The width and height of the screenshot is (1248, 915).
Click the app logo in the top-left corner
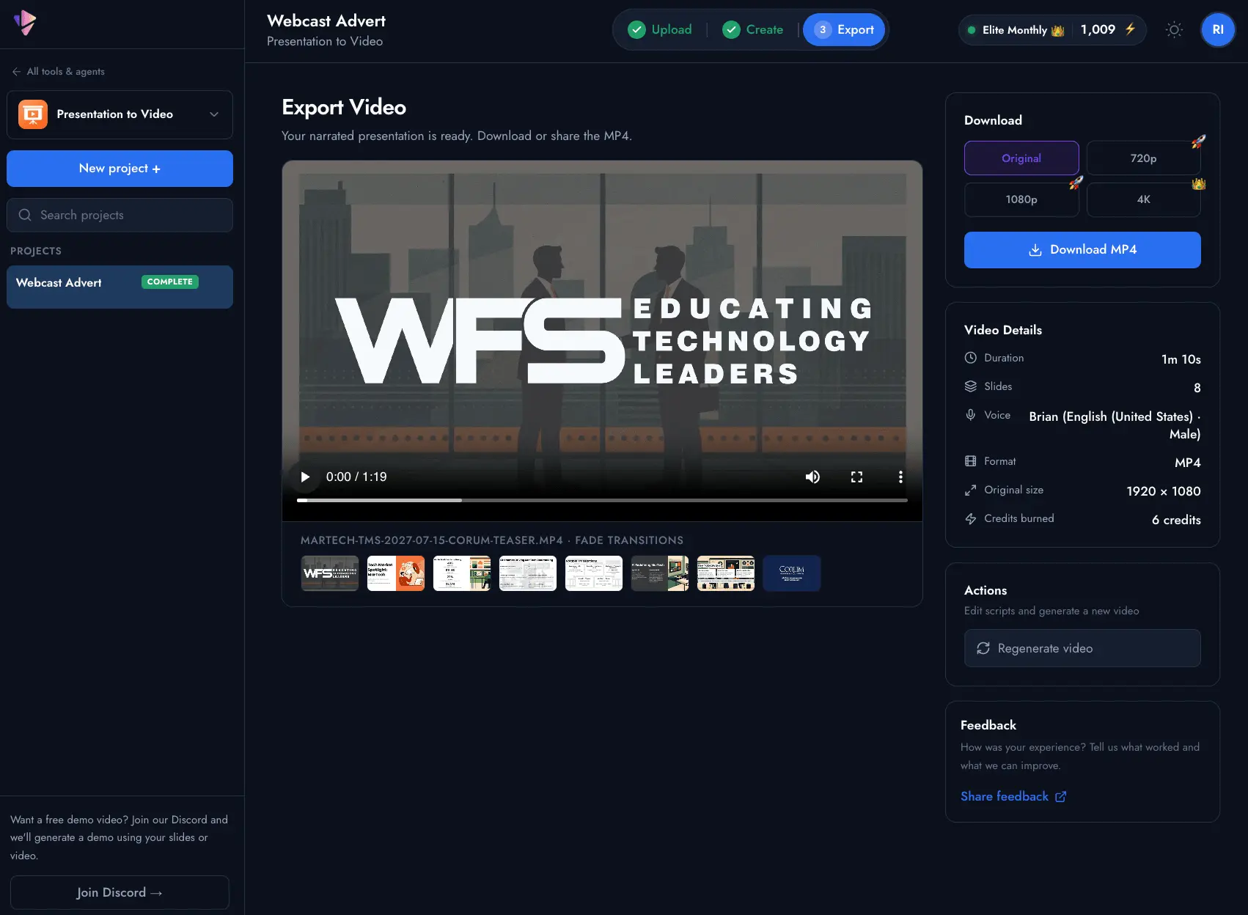(x=25, y=23)
